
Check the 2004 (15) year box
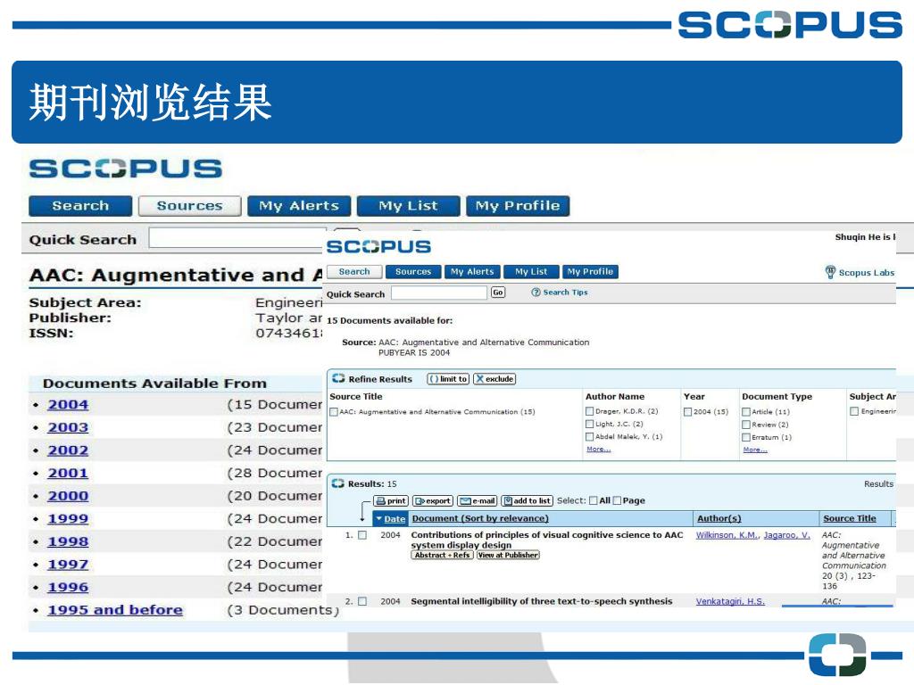pos(688,412)
